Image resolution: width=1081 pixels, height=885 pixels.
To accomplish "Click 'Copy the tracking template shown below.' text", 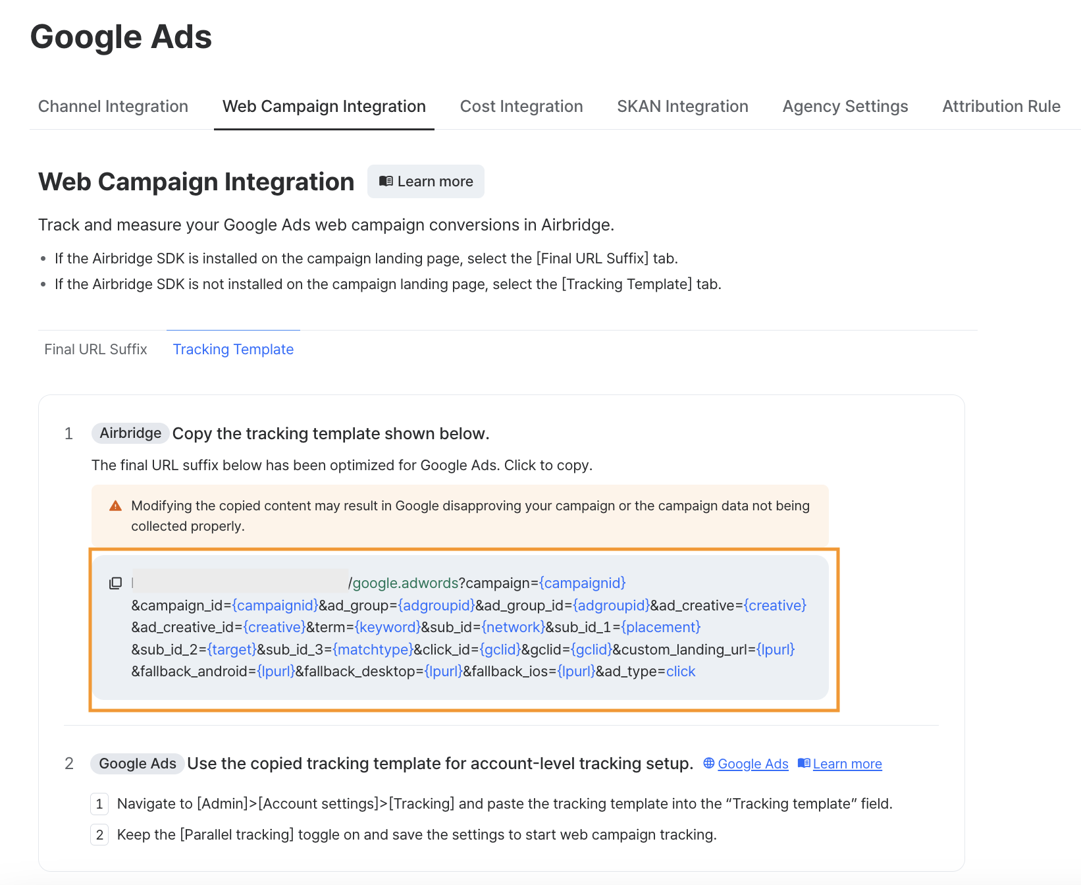I will pos(330,434).
